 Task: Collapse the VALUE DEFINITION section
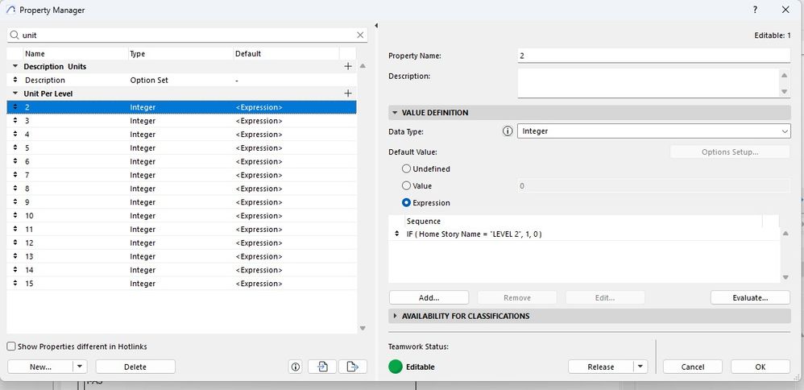395,112
